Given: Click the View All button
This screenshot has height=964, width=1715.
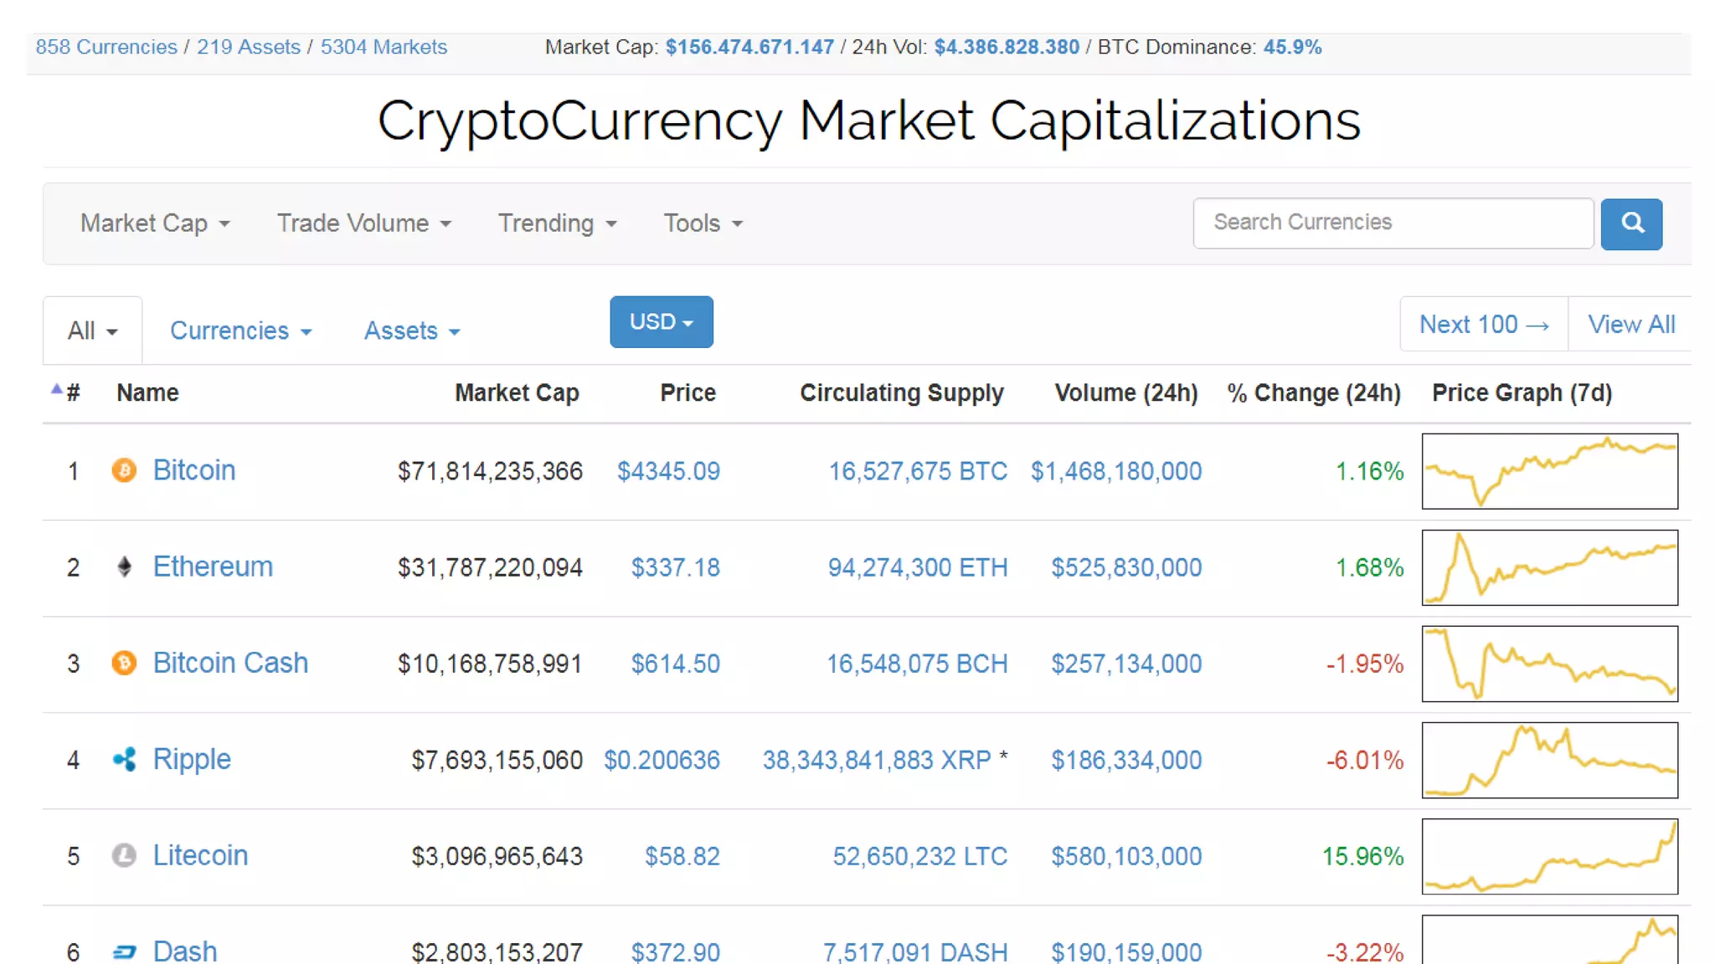Looking at the screenshot, I should (1630, 325).
